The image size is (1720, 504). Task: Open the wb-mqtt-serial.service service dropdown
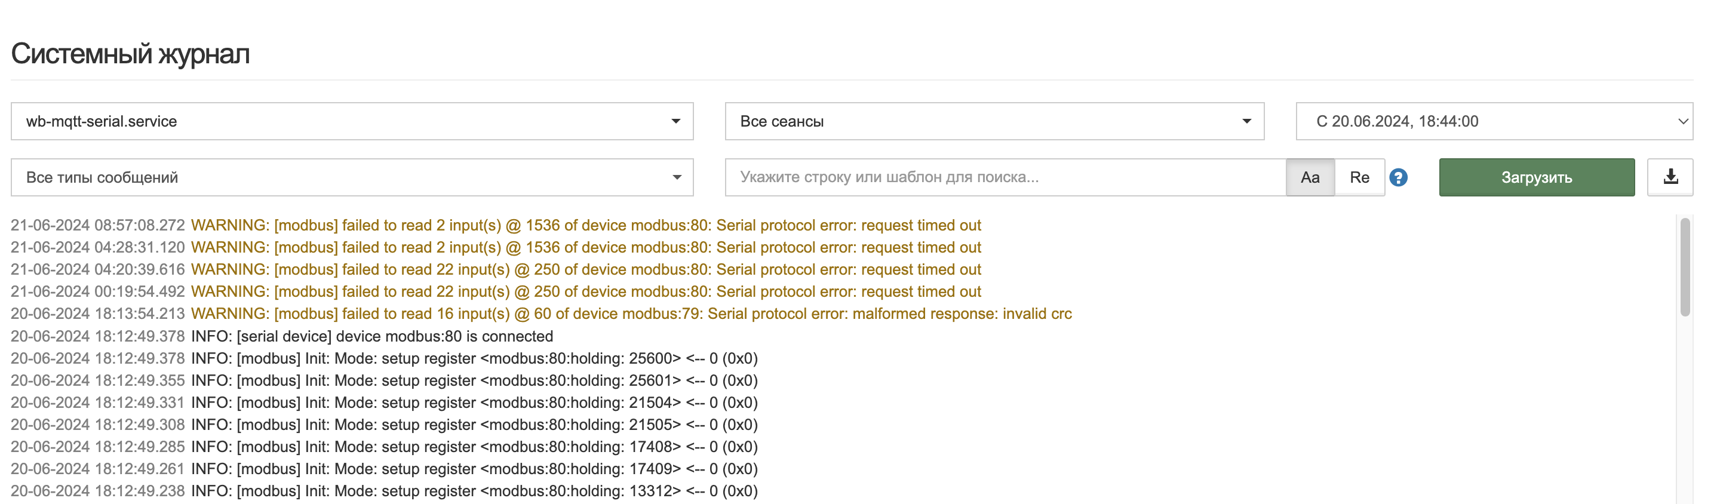[x=352, y=121]
